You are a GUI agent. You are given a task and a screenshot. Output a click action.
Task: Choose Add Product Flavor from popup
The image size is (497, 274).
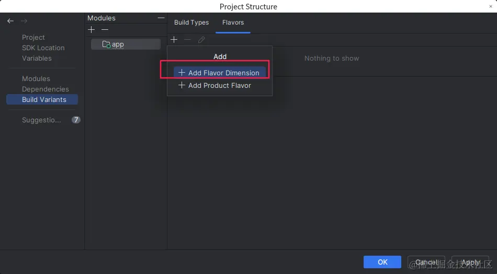(220, 85)
